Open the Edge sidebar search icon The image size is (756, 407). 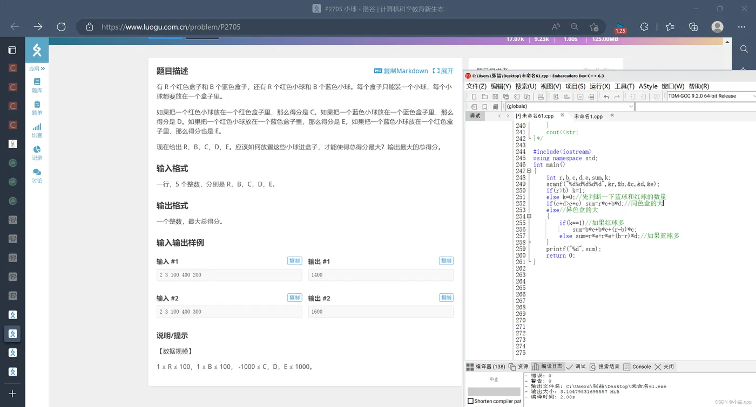tap(744, 49)
